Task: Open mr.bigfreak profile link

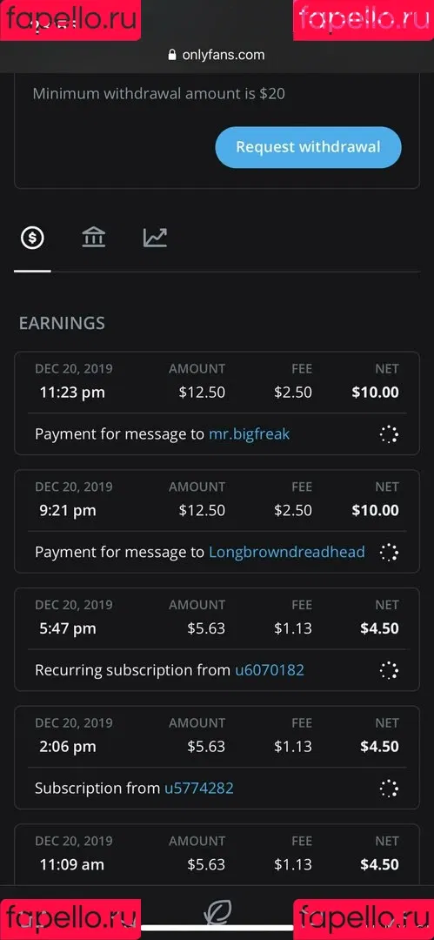Action: coord(249,434)
